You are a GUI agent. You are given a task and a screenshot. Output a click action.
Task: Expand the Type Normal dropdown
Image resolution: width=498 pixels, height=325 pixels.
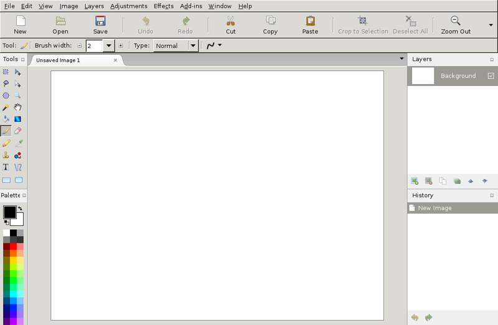[x=192, y=45]
